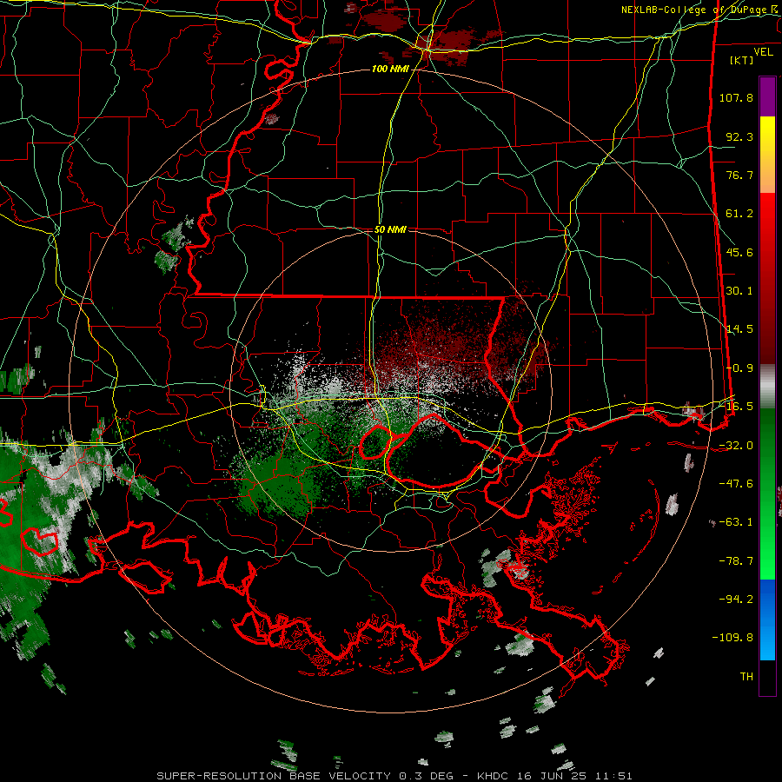Screen dimensions: 782x782
Task: Click the 92.3 legend value
Action: 739,136
